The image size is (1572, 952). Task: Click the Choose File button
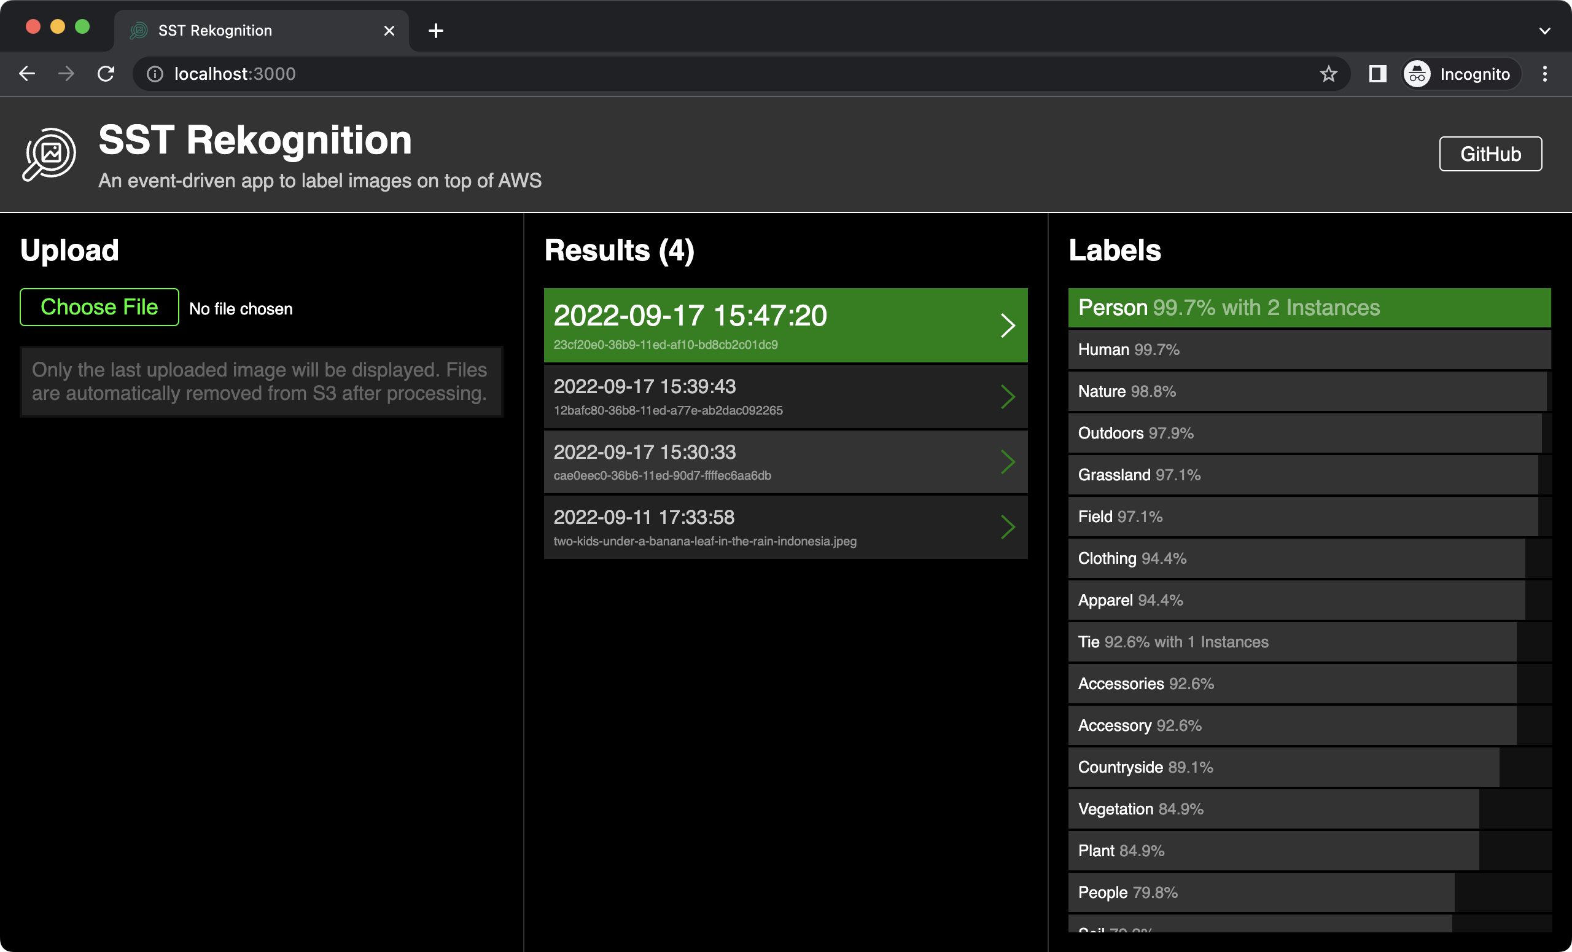click(x=99, y=307)
